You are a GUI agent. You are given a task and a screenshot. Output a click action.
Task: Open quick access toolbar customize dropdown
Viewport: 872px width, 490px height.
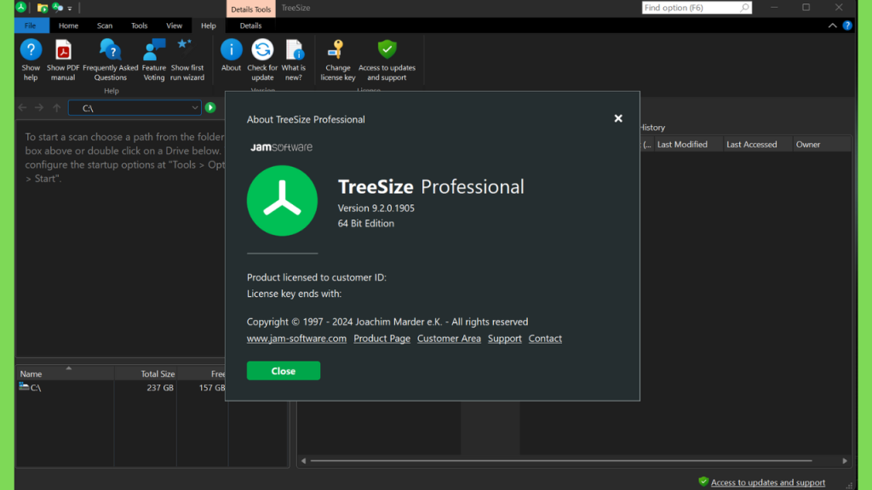(70, 9)
